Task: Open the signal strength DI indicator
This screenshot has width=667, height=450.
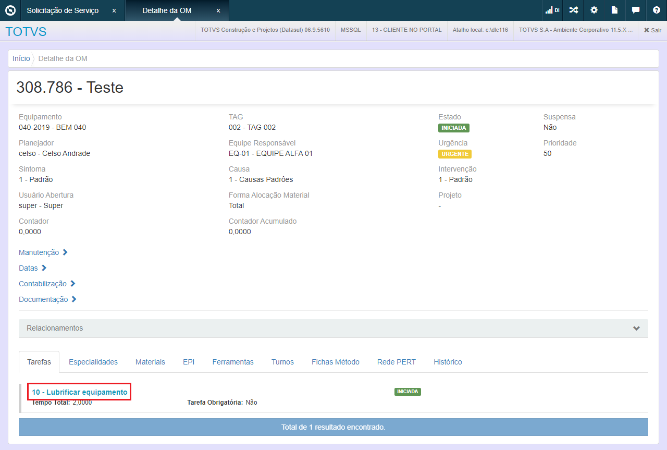Action: (552, 10)
